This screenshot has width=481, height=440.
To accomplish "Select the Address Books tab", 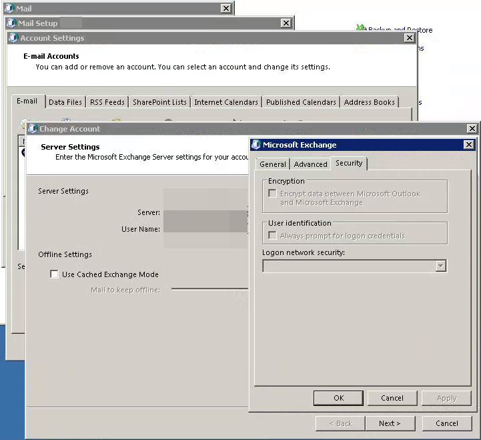I will 370,102.
